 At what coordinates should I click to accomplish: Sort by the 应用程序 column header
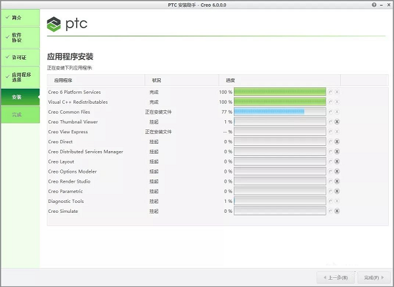pos(64,80)
